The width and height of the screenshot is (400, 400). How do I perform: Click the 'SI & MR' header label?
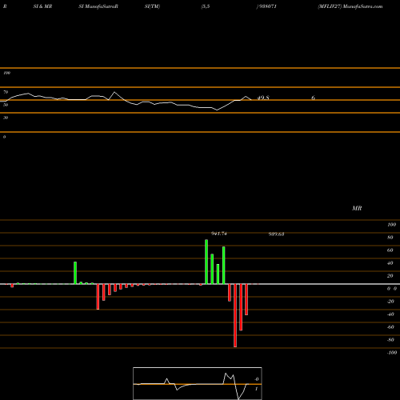[x=42, y=6]
